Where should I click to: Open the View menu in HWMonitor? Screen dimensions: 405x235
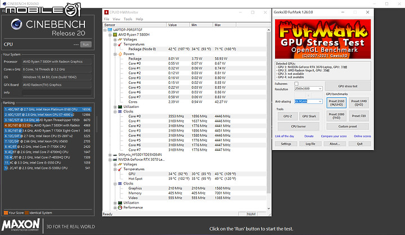tap(116, 19)
